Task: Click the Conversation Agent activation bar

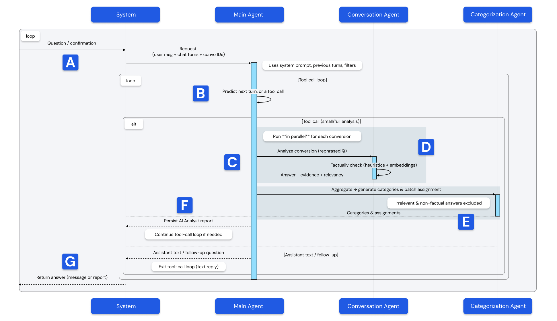Action: point(374,168)
